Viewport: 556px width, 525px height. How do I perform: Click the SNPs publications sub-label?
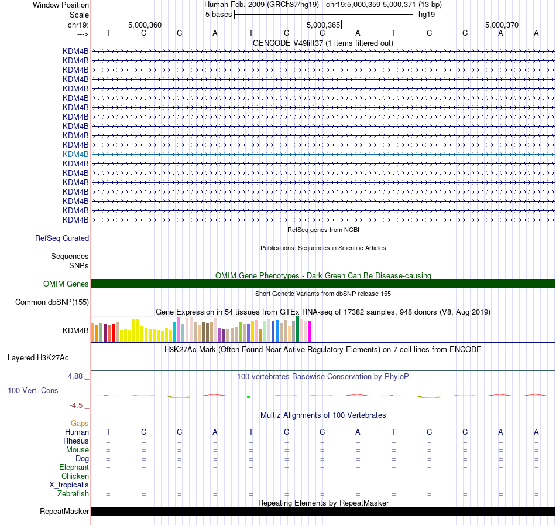coord(79,265)
